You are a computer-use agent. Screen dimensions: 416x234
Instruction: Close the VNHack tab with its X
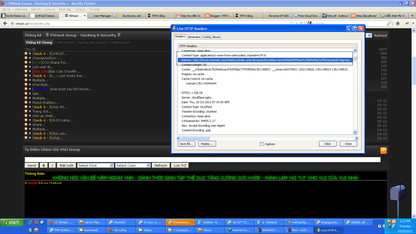coord(85,16)
